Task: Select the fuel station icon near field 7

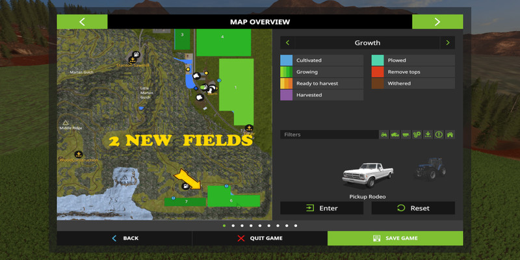Action: click(x=186, y=187)
